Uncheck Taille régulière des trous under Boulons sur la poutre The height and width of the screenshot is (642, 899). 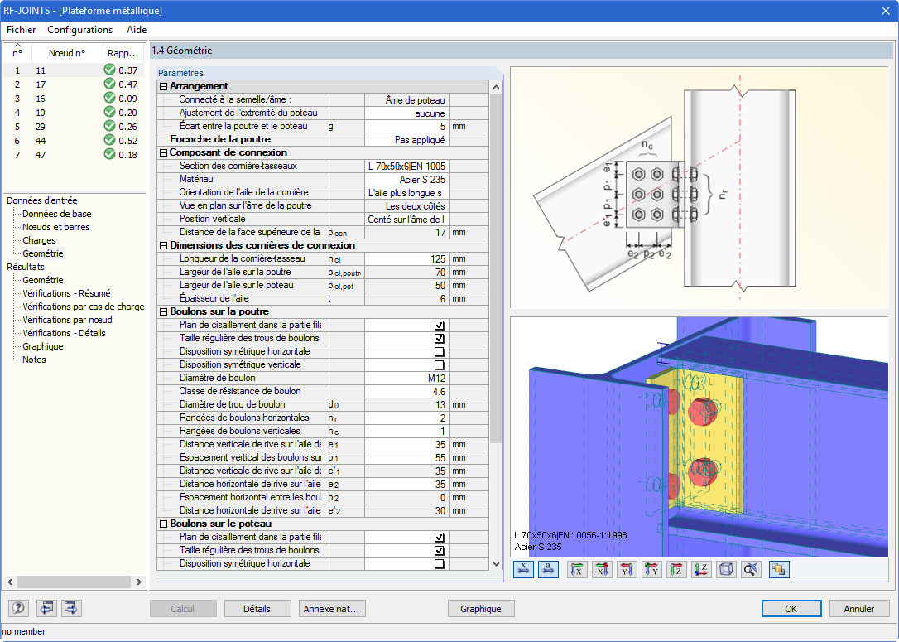point(440,339)
